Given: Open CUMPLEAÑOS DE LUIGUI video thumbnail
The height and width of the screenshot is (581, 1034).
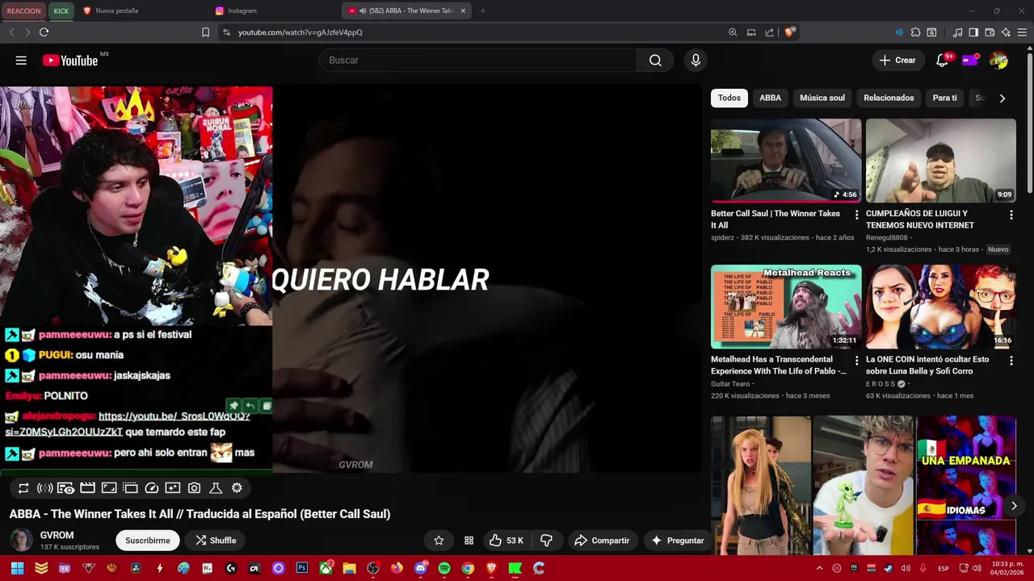Looking at the screenshot, I should click(941, 161).
